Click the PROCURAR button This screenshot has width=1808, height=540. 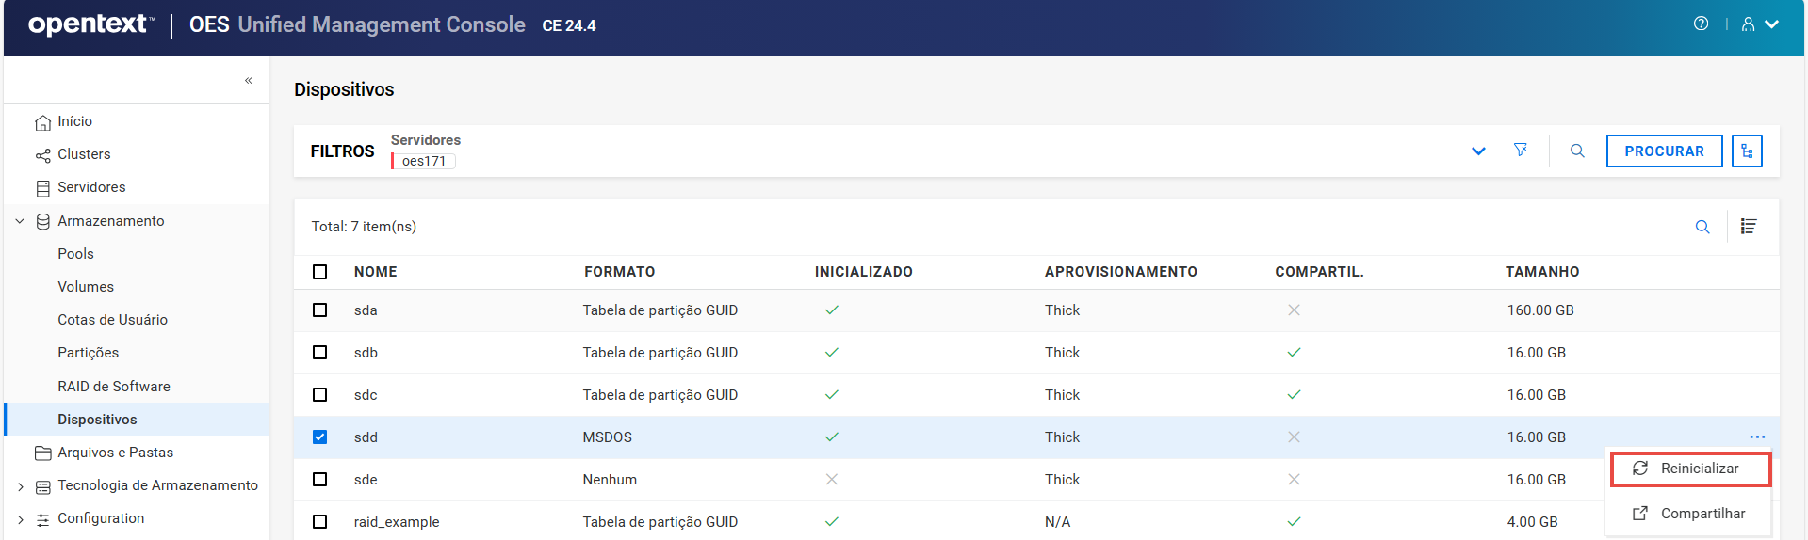(x=1664, y=151)
